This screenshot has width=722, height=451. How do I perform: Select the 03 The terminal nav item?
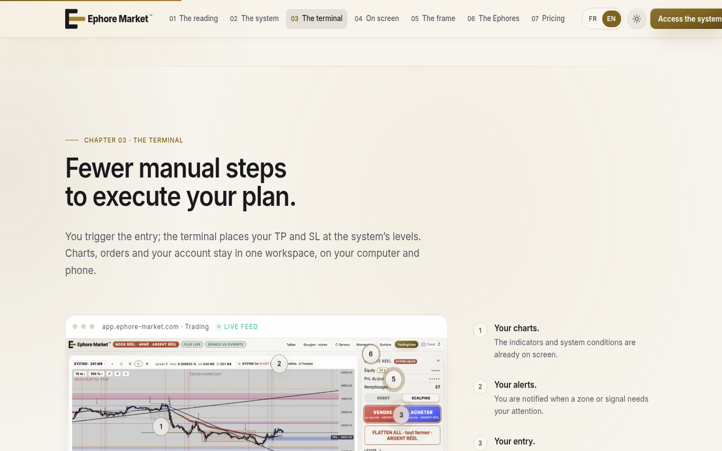[316, 19]
